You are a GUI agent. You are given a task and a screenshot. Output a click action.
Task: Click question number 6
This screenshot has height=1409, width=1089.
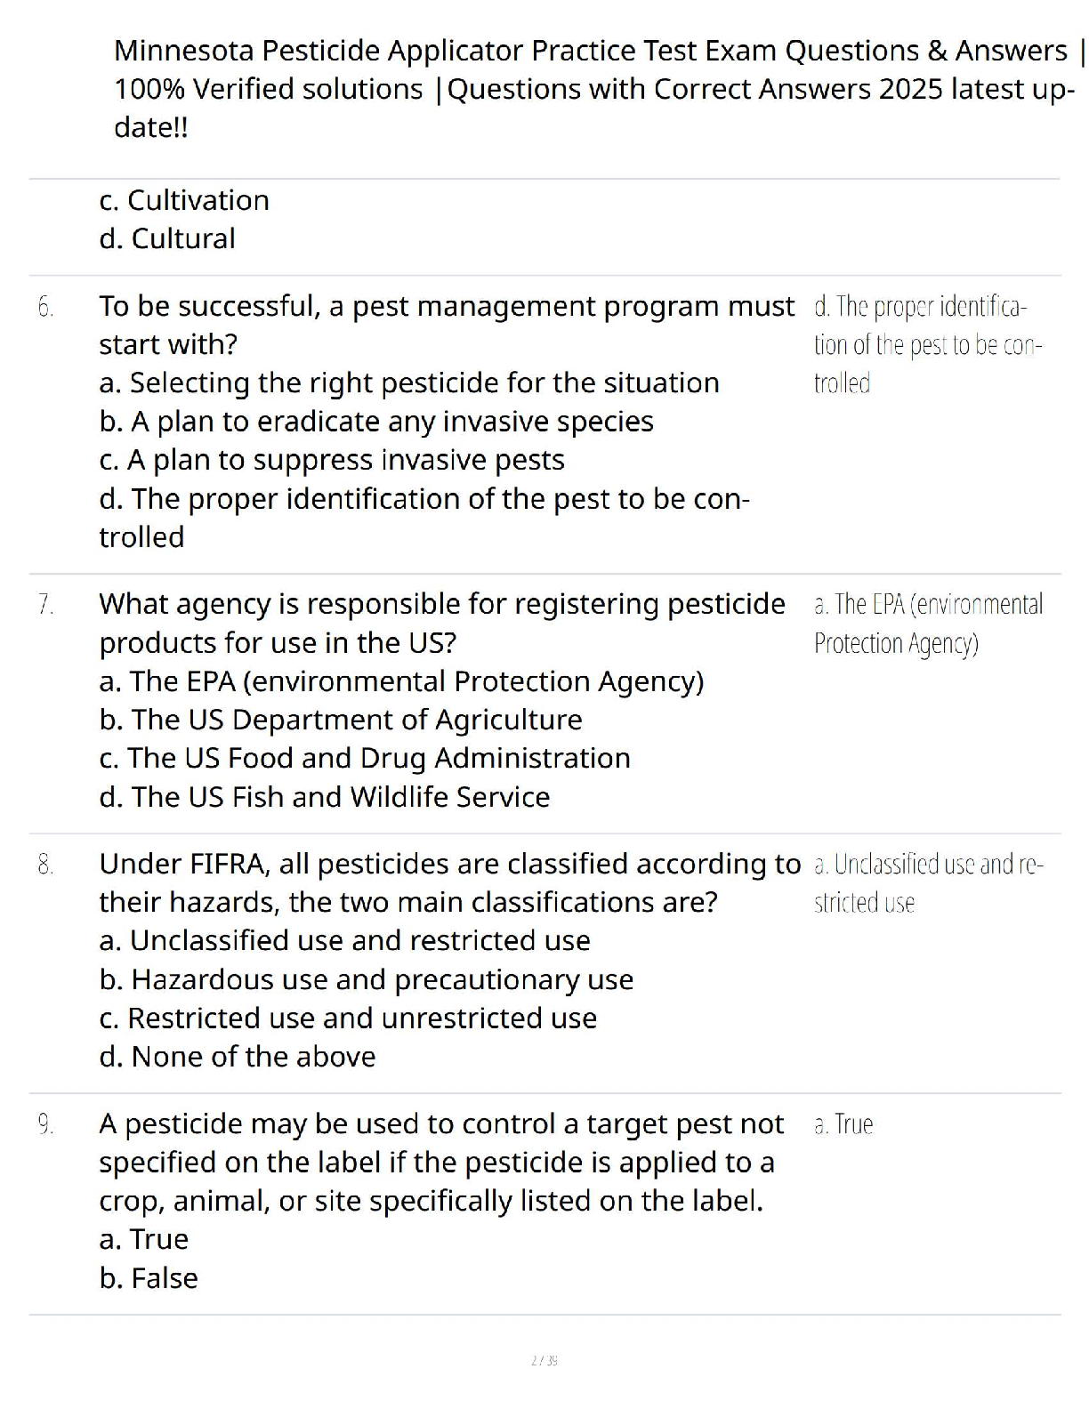coord(45,308)
